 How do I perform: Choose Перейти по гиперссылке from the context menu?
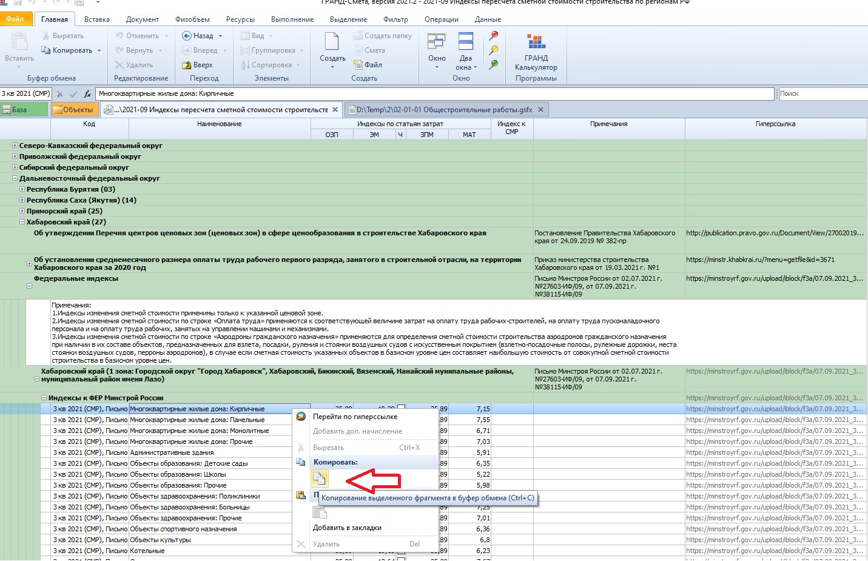point(355,417)
